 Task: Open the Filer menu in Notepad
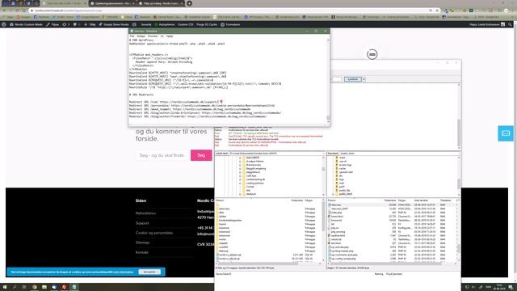coord(132,36)
